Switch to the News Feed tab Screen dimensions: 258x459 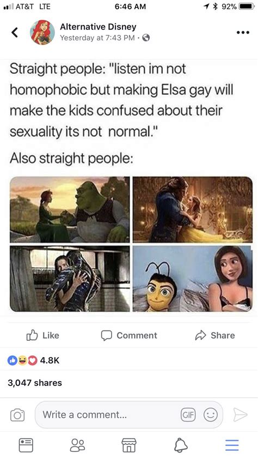26,445
